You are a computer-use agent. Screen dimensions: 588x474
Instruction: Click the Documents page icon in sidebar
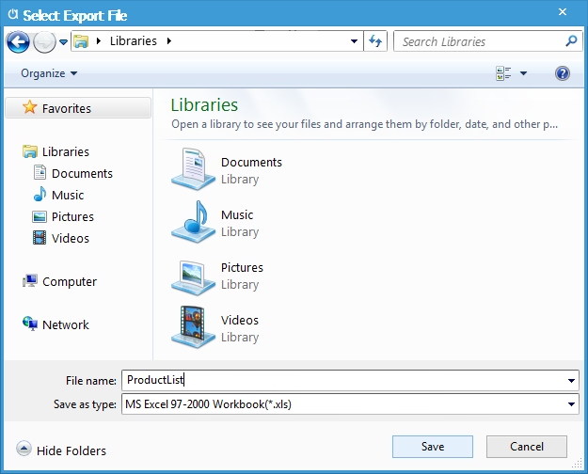click(40, 172)
